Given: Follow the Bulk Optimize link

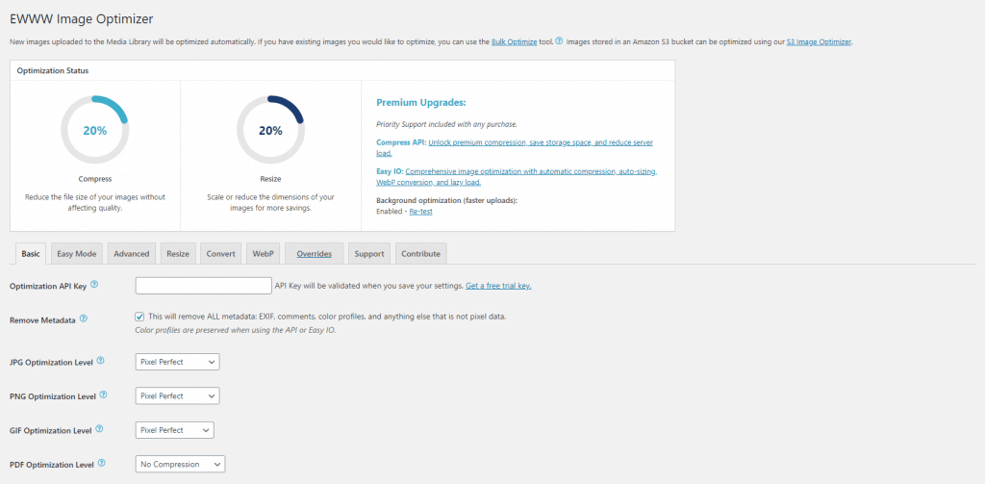Looking at the screenshot, I should (x=514, y=42).
